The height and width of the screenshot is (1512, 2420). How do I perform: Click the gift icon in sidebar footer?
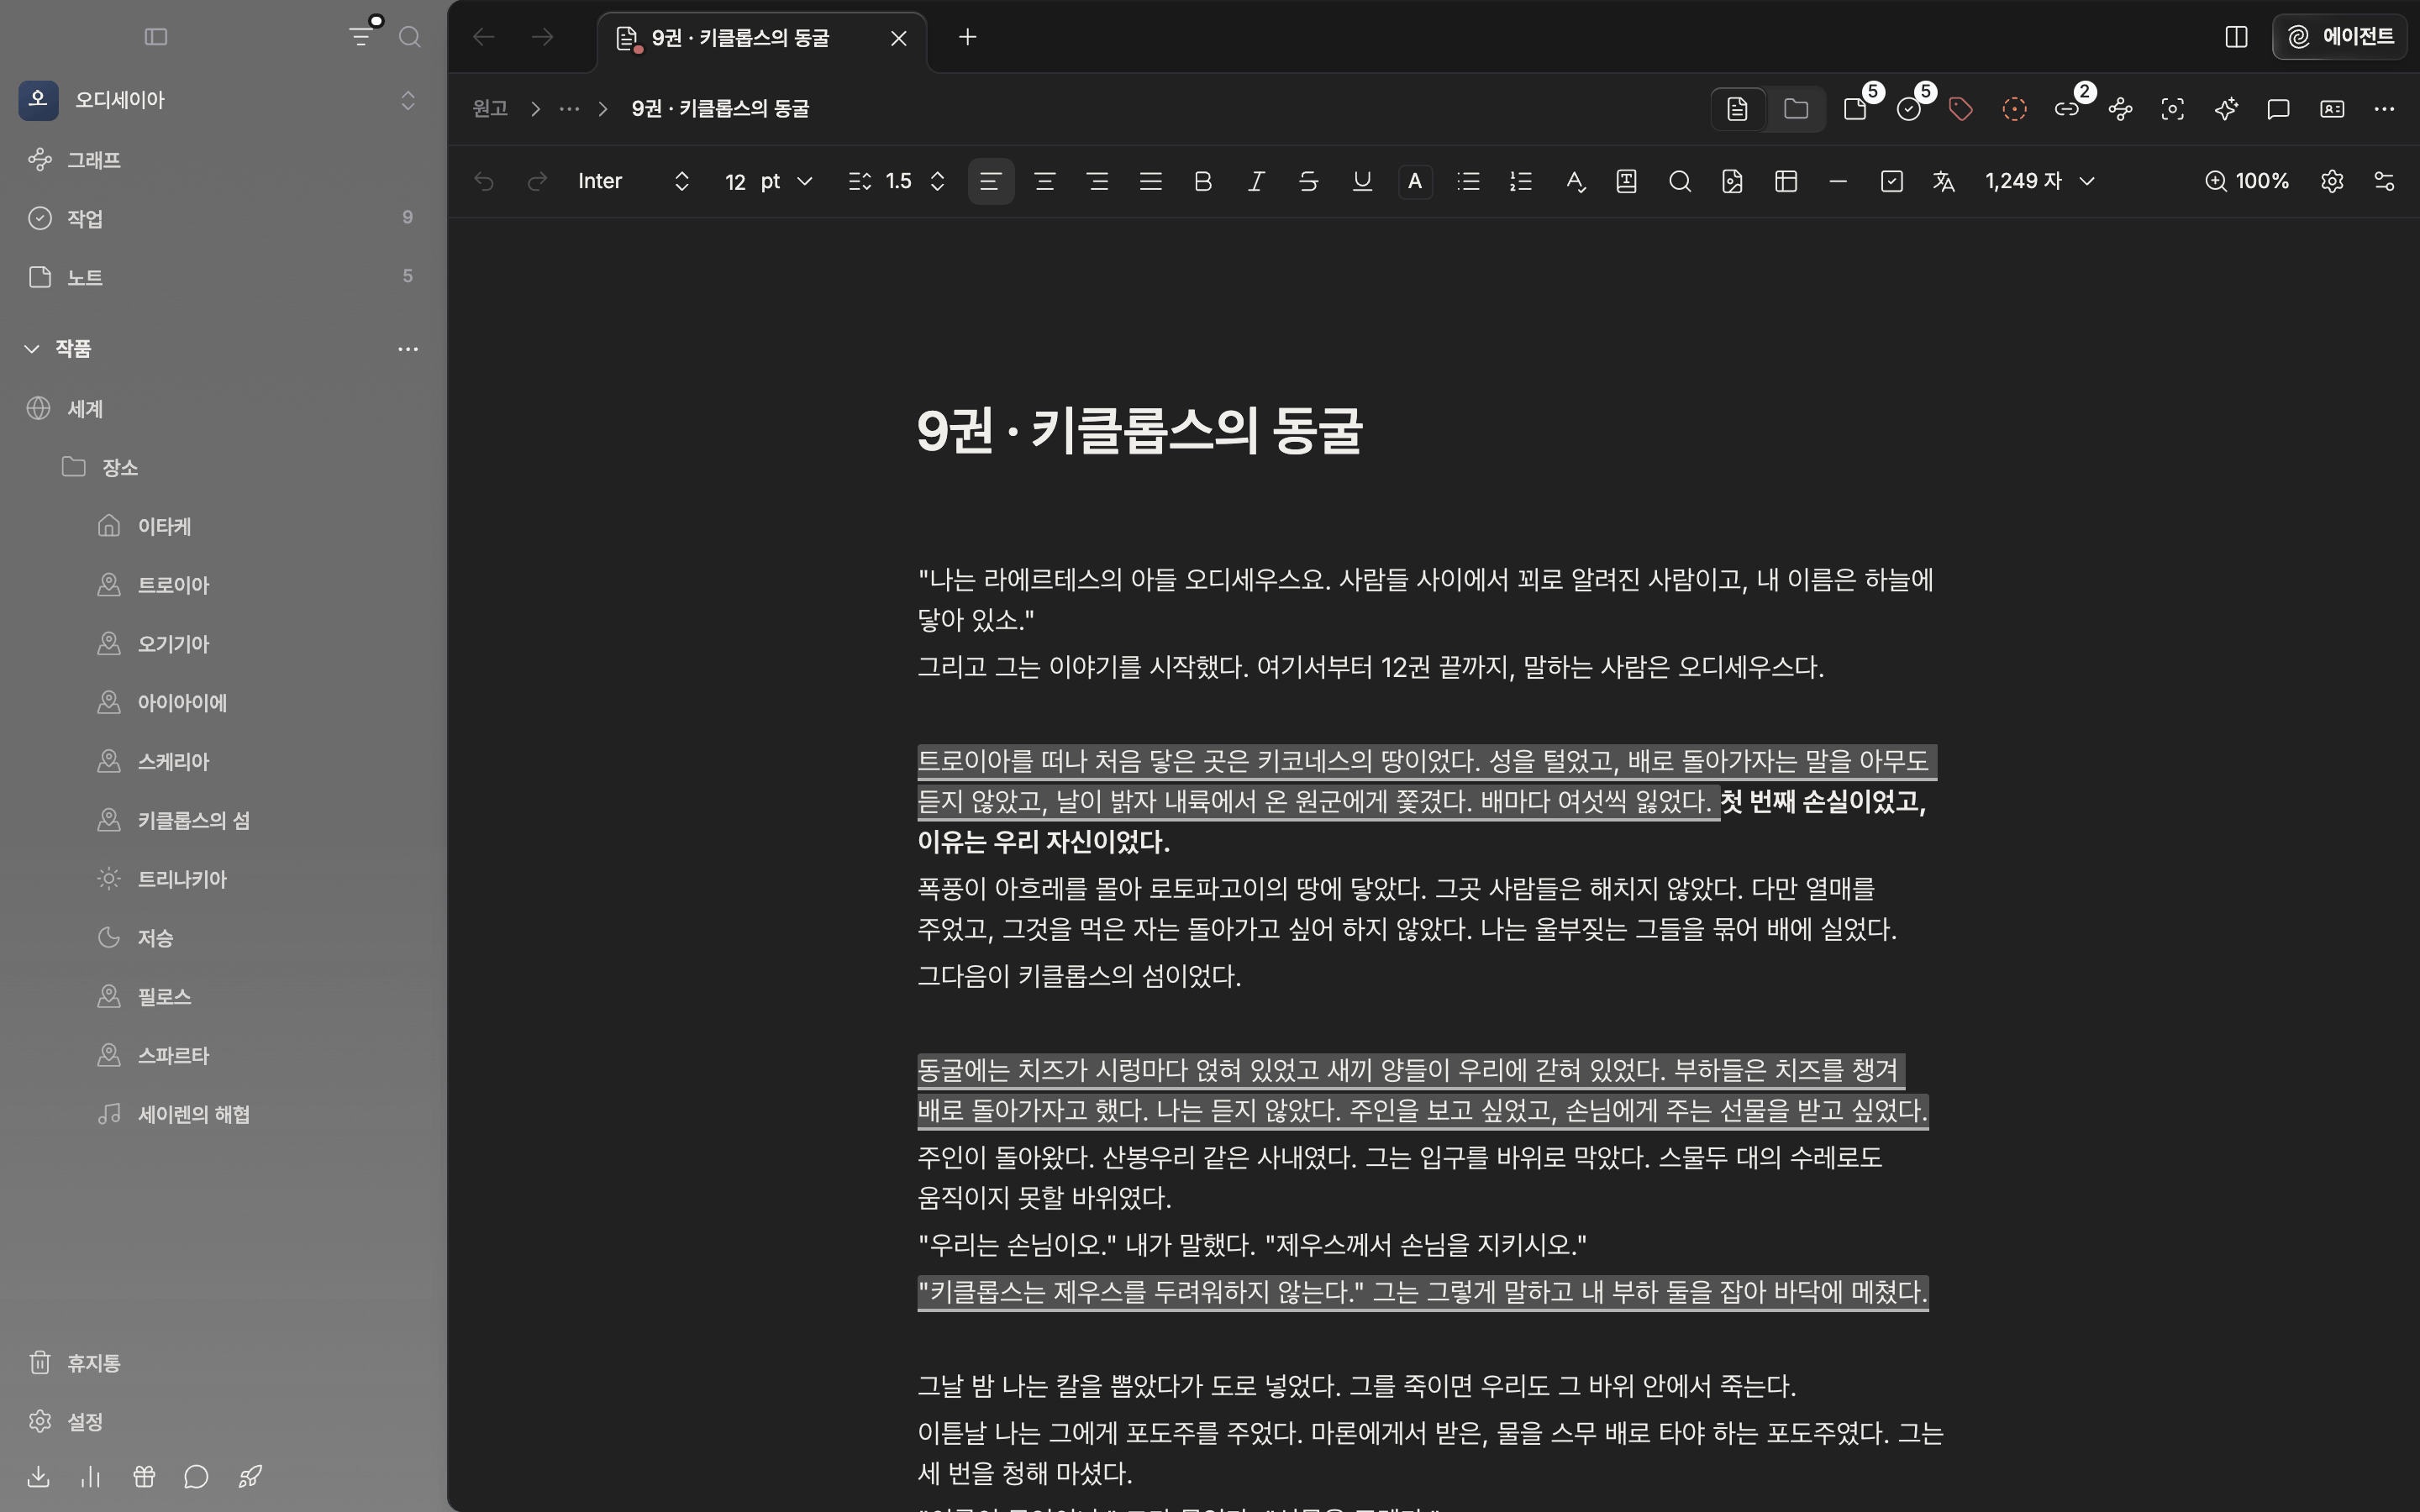click(144, 1477)
